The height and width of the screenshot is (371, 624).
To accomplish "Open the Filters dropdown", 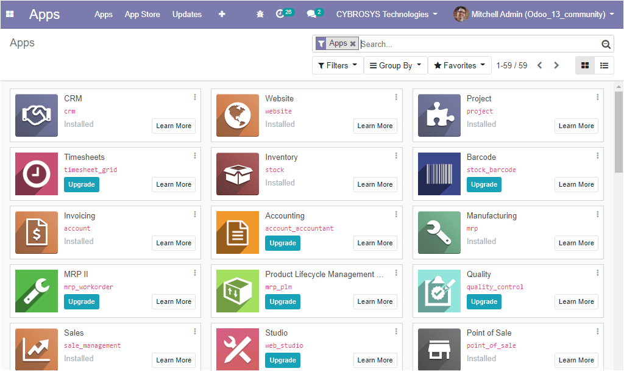I will tap(338, 65).
